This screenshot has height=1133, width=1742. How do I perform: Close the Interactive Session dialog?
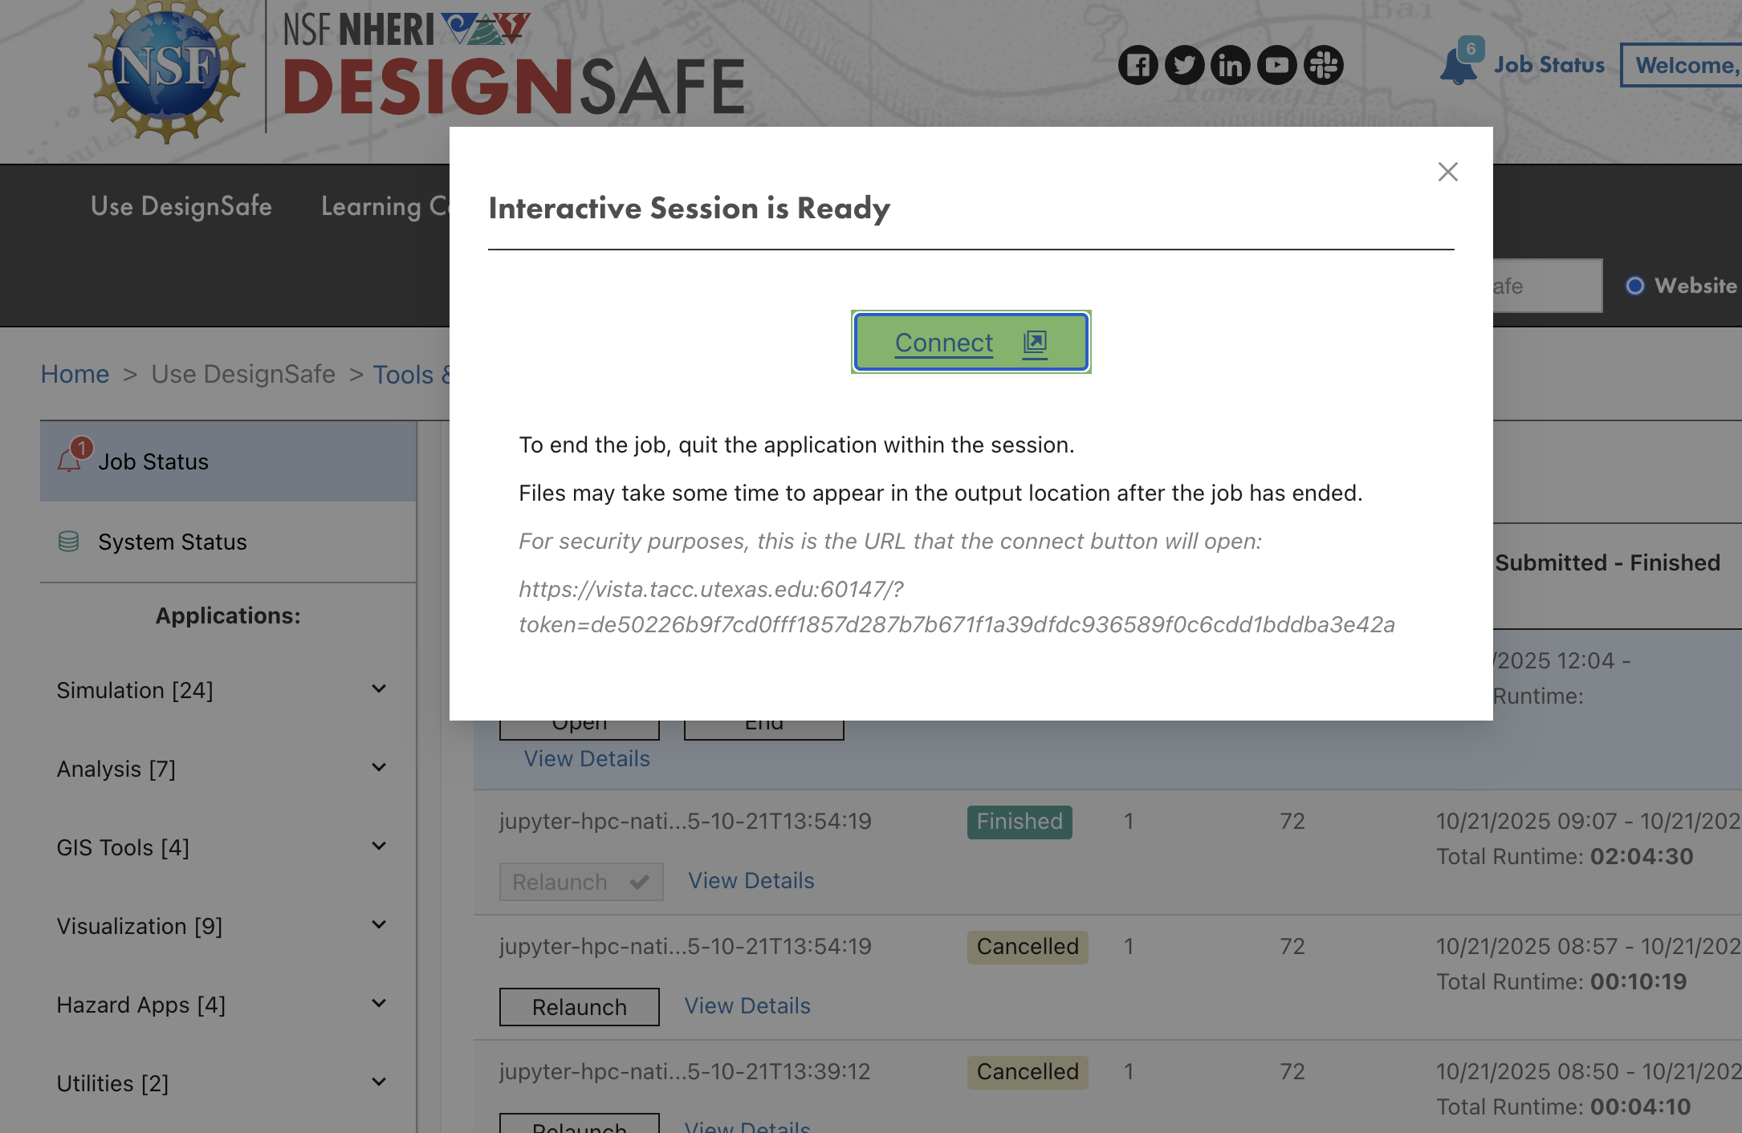tap(1447, 172)
